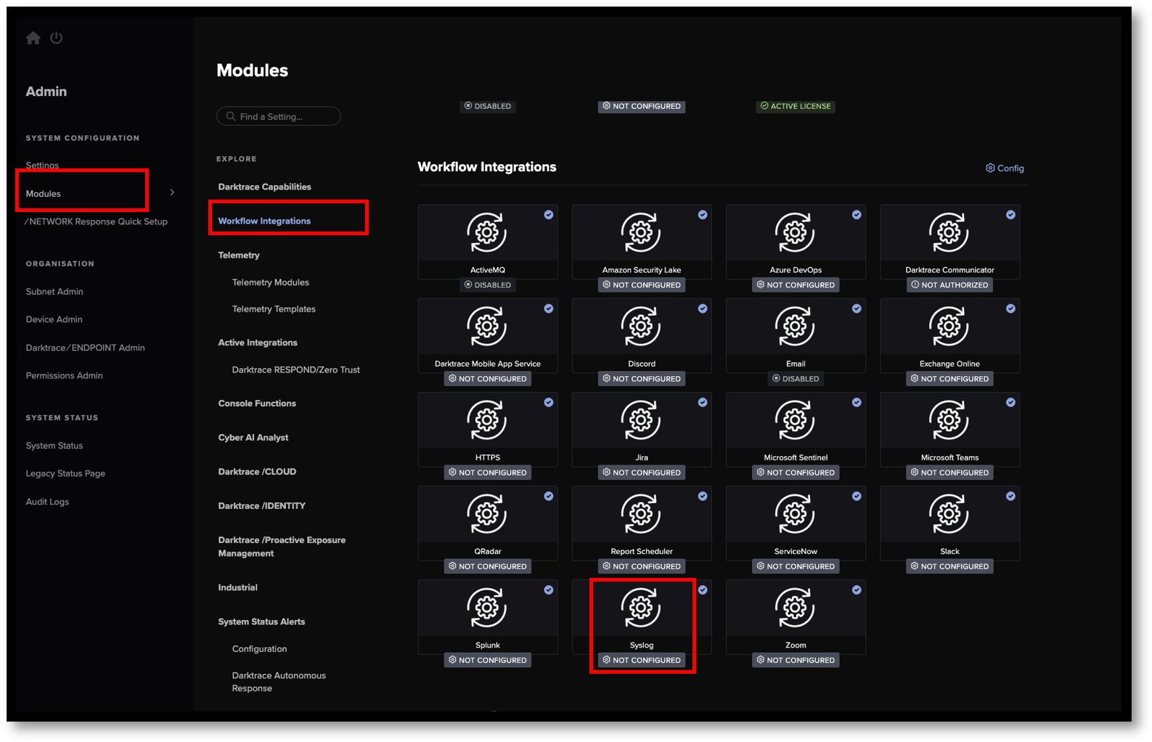Viewport: 1152px width, 742px height.
Task: Toggle the check badge on Zoom card
Action: 857,590
